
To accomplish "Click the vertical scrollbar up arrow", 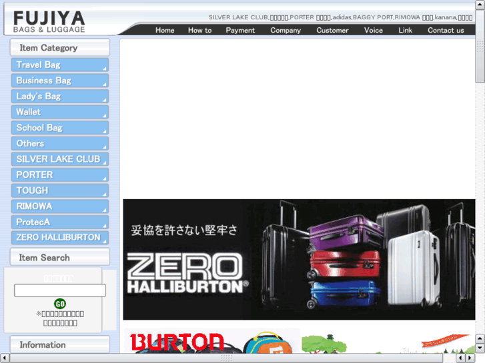I will click(x=480, y=5).
